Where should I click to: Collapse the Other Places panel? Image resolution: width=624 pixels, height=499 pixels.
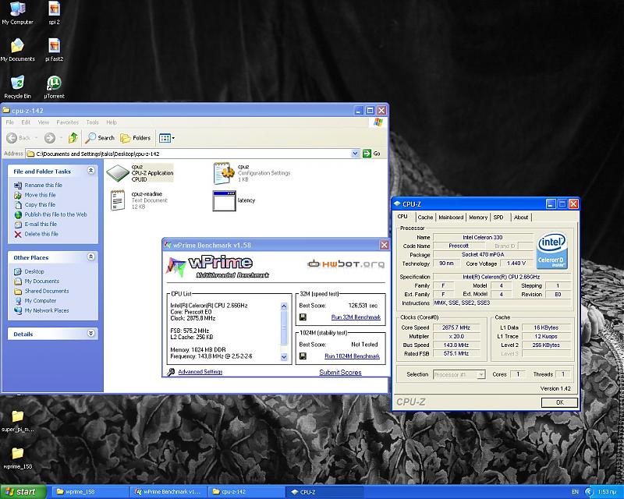pyautogui.click(x=90, y=257)
